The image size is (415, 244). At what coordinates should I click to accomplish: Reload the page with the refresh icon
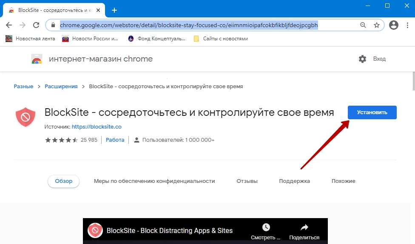pos(36,25)
